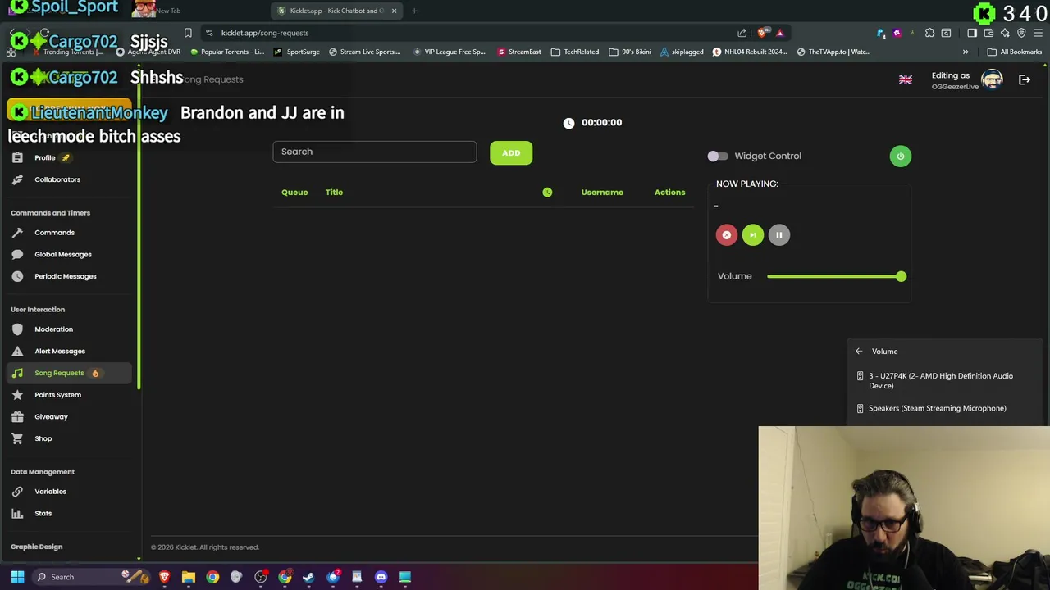Toggle the Widget Control switch
This screenshot has height=590, width=1050.
coord(718,156)
